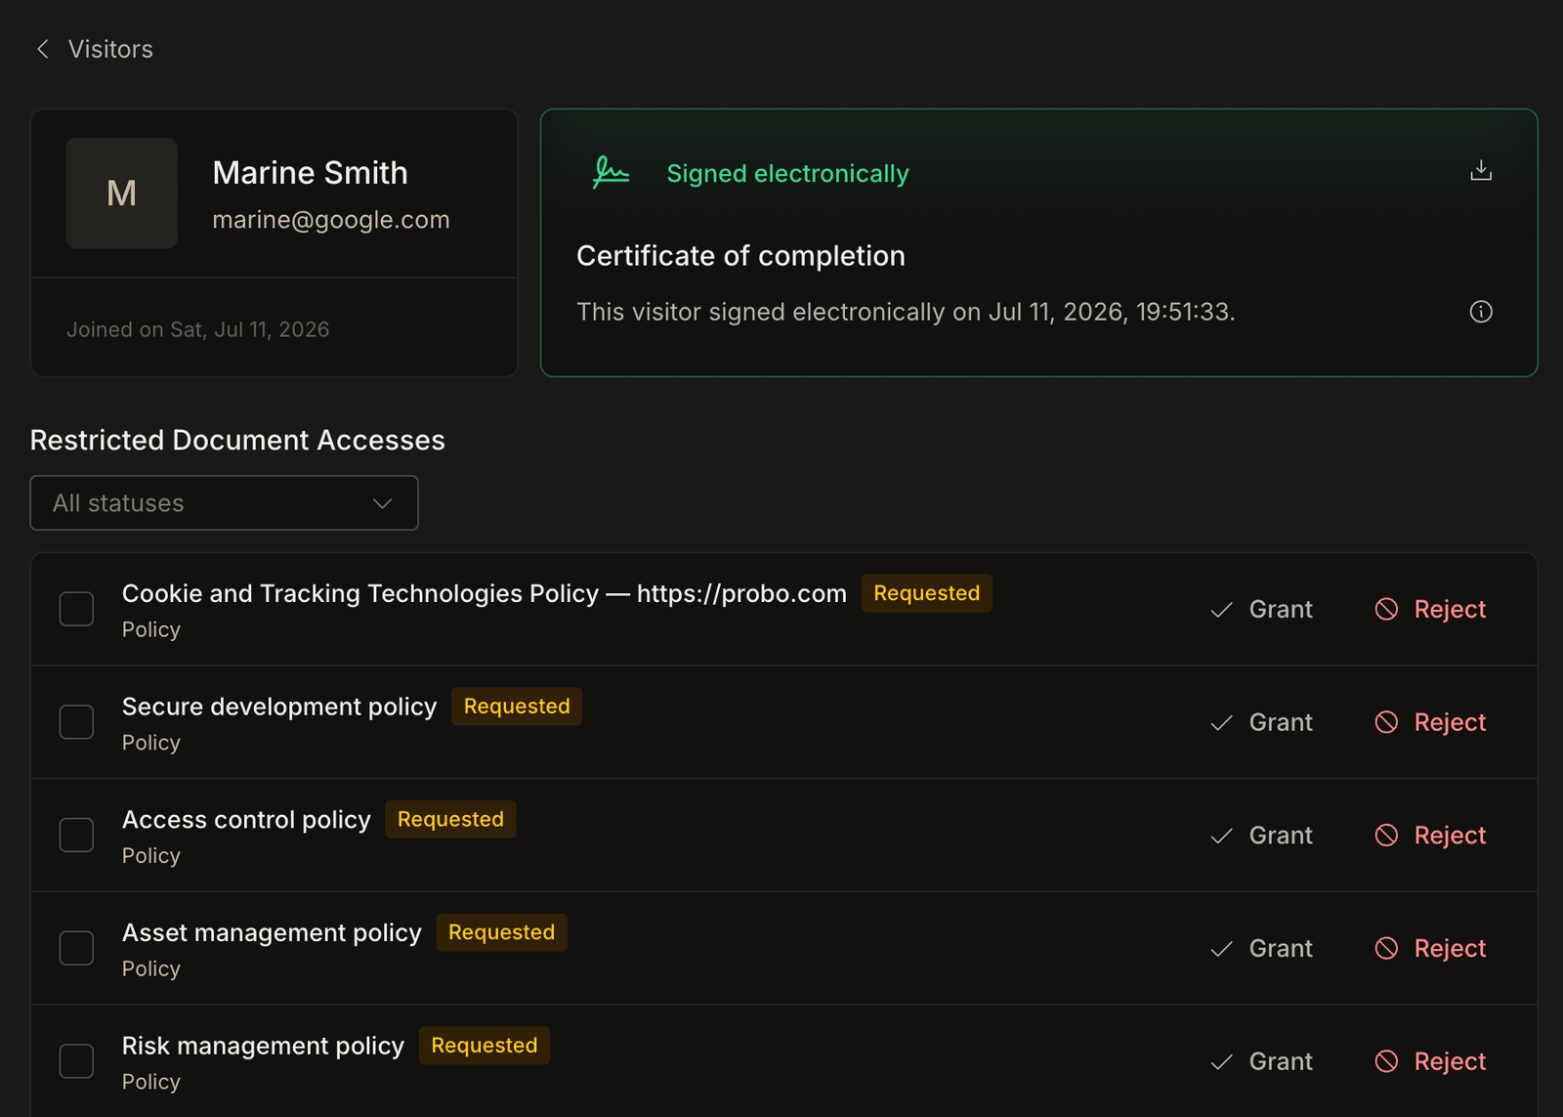Click the Marine Smith name heading
The height and width of the screenshot is (1117, 1563).
click(x=311, y=173)
